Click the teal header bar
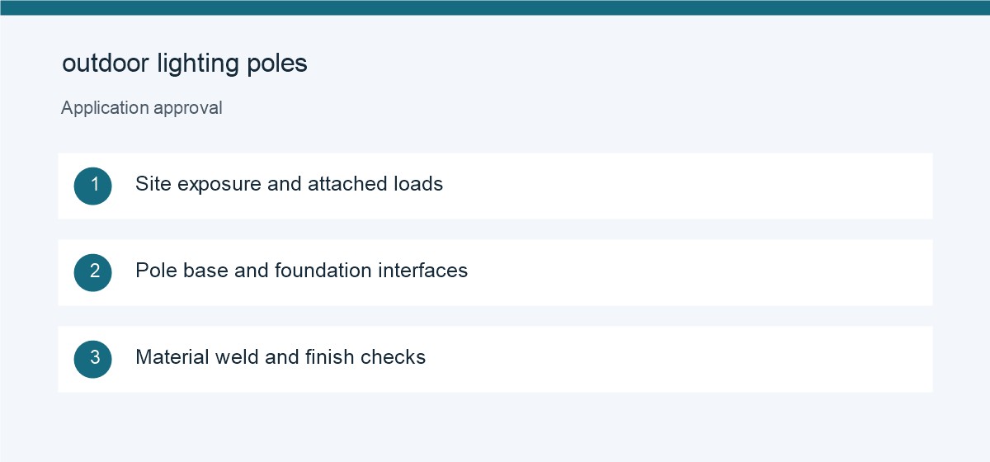 495,7
